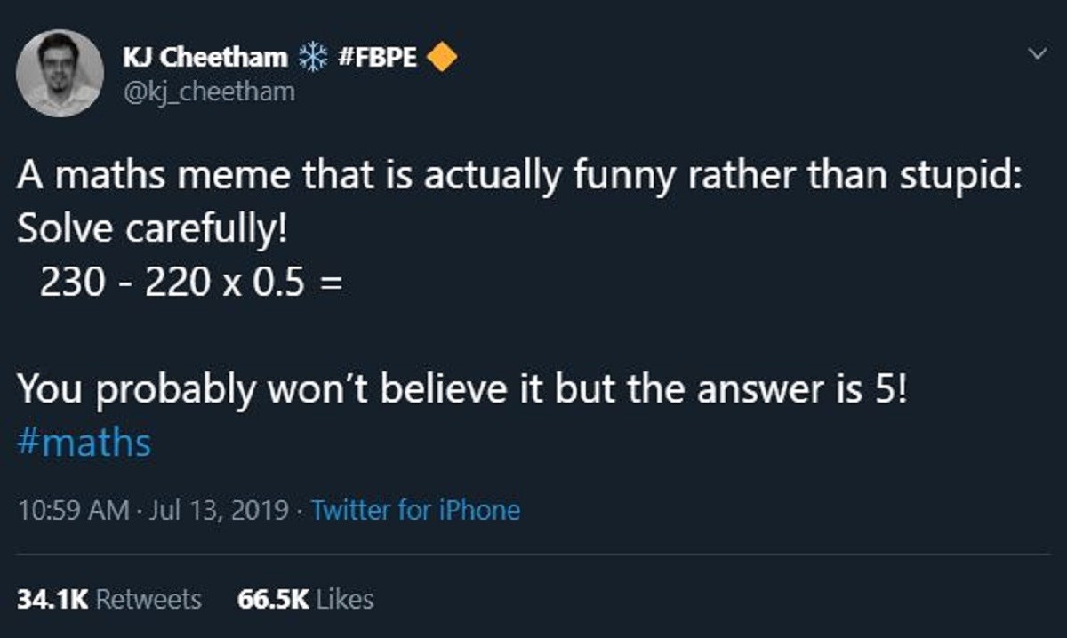Click the KJ Cheetham display name
The height and width of the screenshot is (638, 1067).
pyautogui.click(x=205, y=59)
